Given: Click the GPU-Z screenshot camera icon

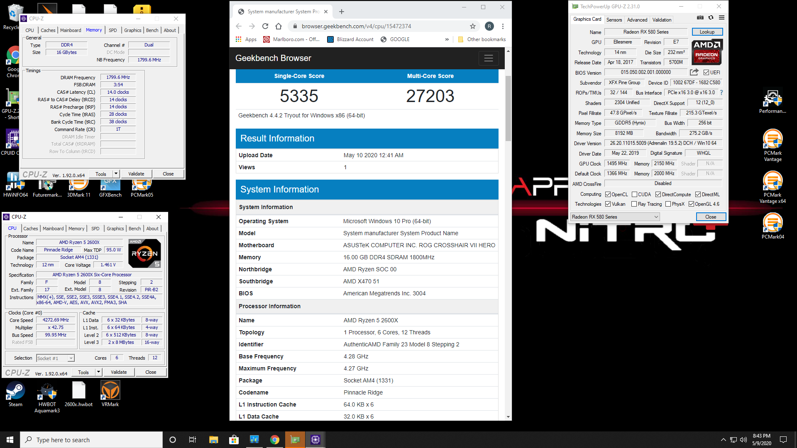Looking at the screenshot, I should click(700, 18).
